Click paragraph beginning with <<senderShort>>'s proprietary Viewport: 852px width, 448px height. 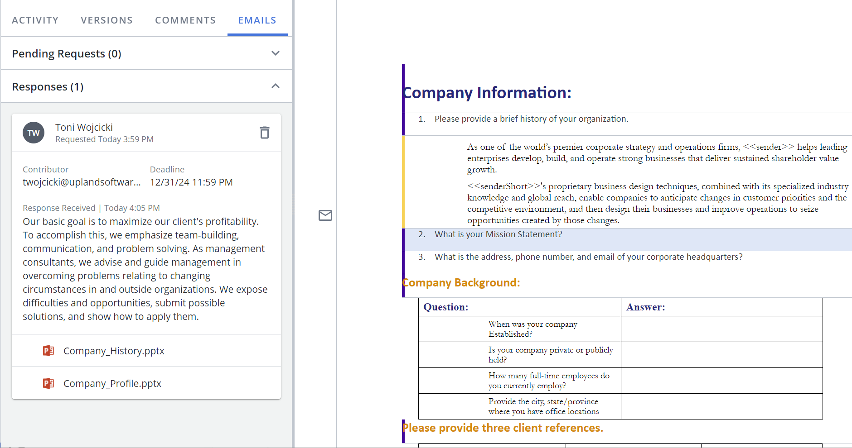pyautogui.click(x=658, y=203)
